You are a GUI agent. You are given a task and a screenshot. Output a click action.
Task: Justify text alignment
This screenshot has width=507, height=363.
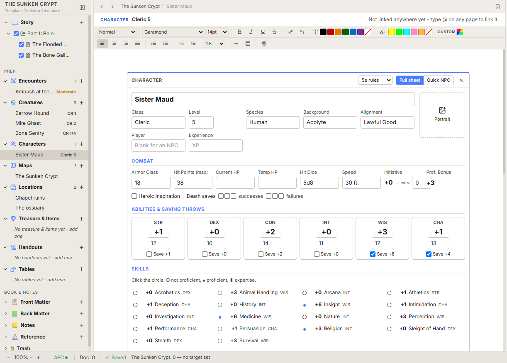pyautogui.click(x=137, y=44)
